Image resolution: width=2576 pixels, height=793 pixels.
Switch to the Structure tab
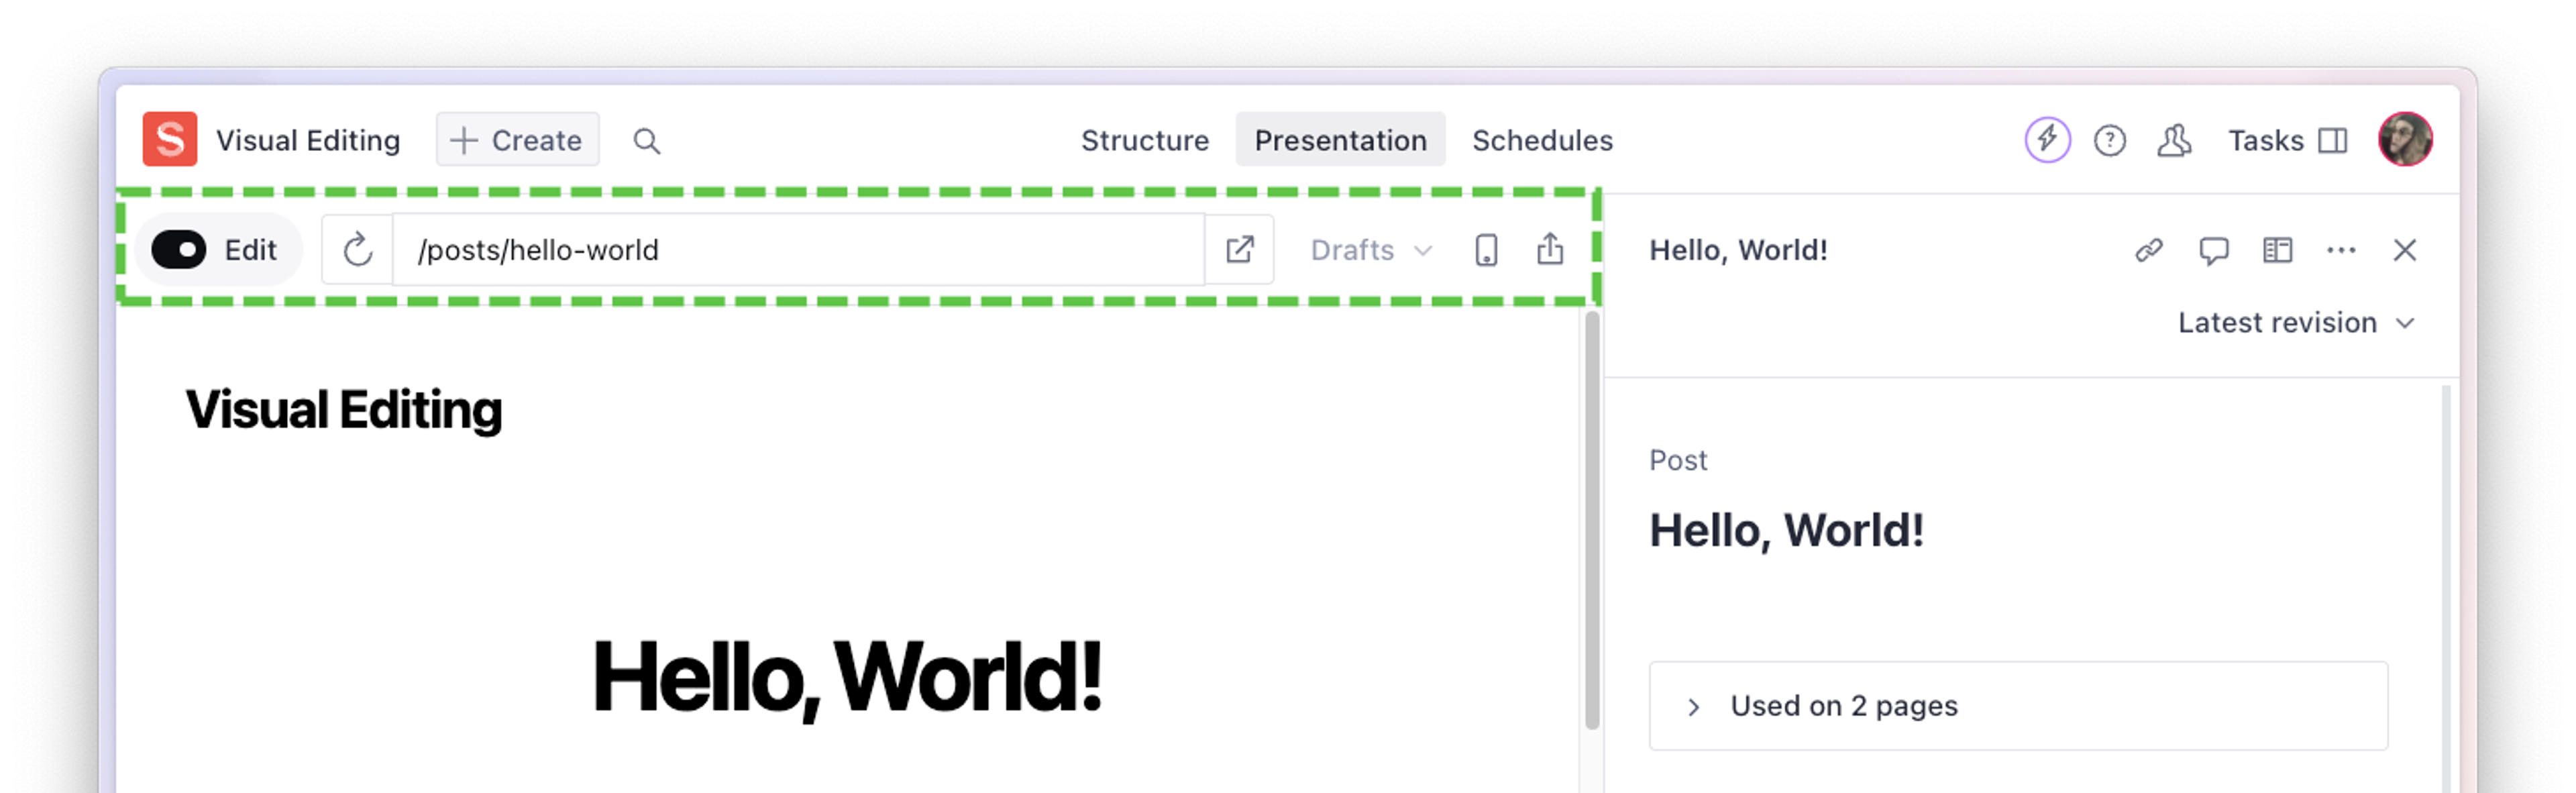point(1144,140)
